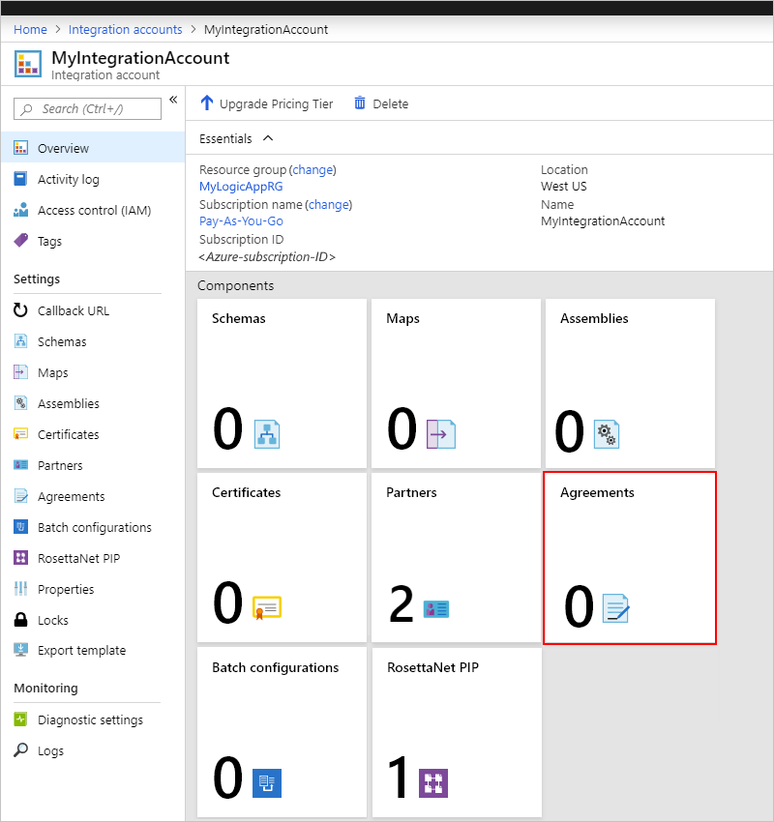This screenshot has height=822, width=774.
Task: Click the Delete toolbar button
Action: 382,103
